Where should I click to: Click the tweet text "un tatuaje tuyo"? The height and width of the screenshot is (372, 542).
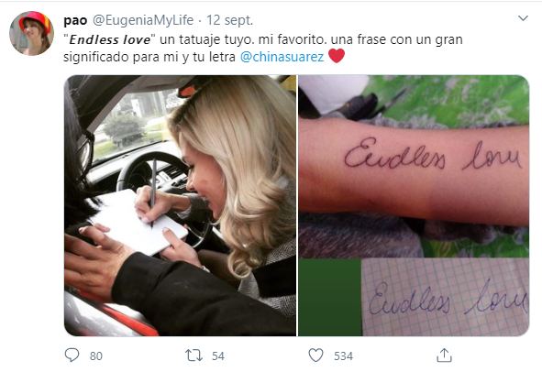(207, 39)
